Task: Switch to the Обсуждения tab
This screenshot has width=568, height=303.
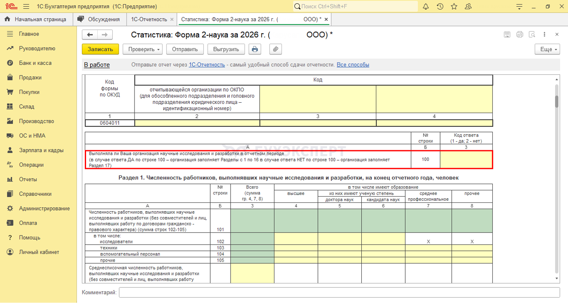Action: click(x=99, y=20)
